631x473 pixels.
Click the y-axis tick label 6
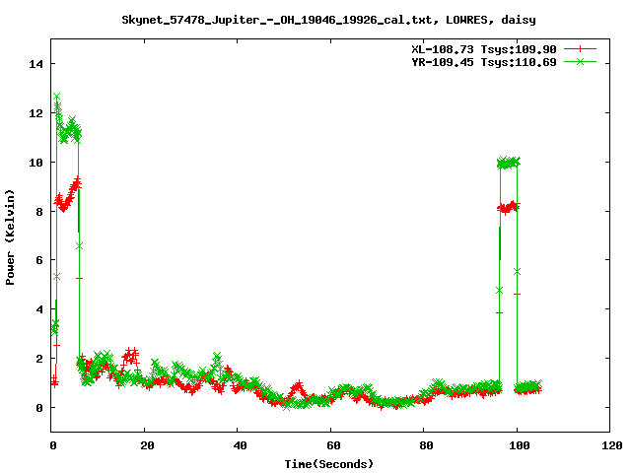pos(39,260)
